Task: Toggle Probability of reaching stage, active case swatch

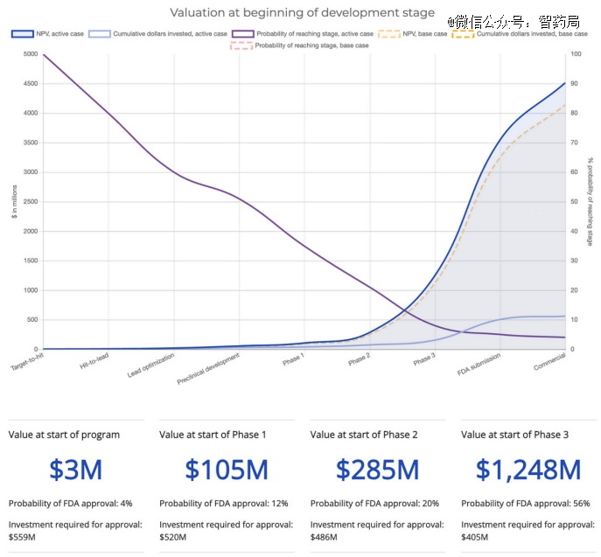Action: pos(242,34)
